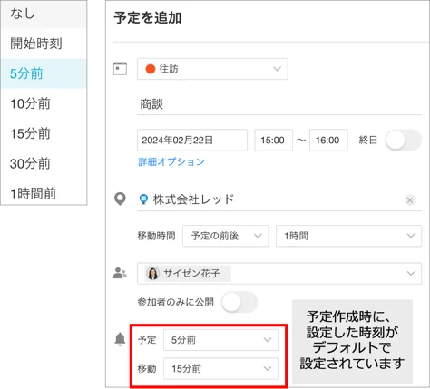Click the blue customer pin icon beside 株式会社レッド

pyautogui.click(x=143, y=199)
